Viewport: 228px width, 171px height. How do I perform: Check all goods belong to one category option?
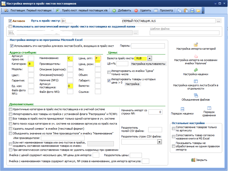click(x=10, y=119)
